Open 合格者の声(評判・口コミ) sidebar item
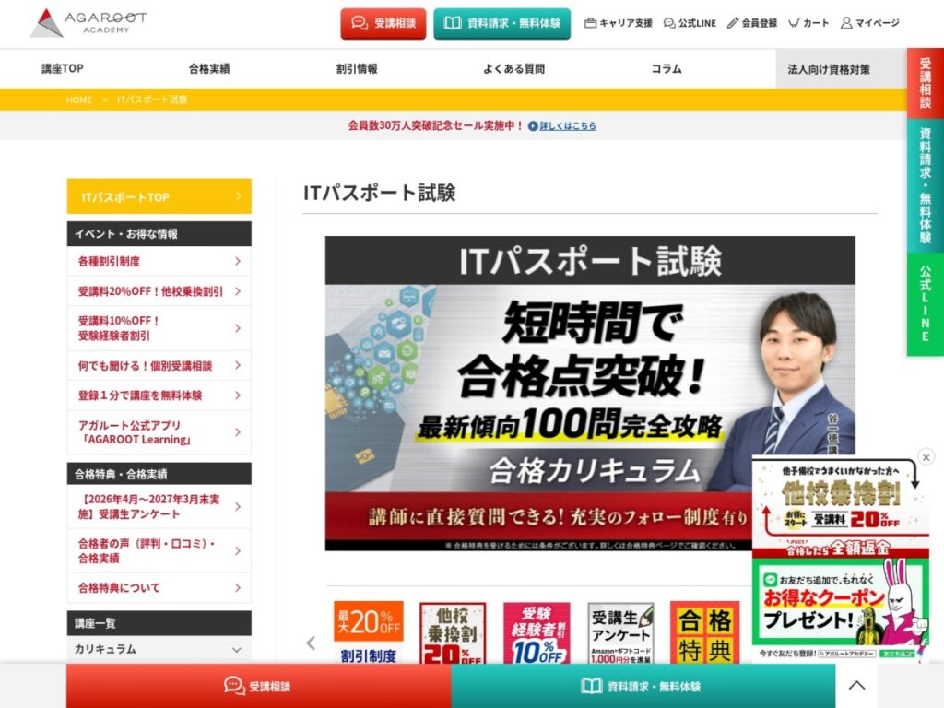Image resolution: width=944 pixels, height=708 pixels. pyautogui.click(x=159, y=550)
